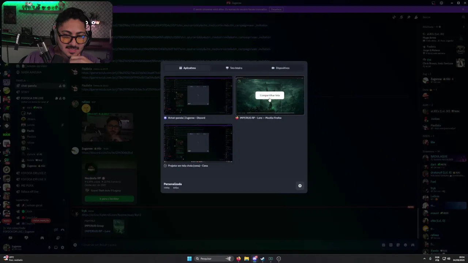Mute microphone in Zugorow user panel
468x263 pixels.
pyautogui.click(x=49, y=247)
